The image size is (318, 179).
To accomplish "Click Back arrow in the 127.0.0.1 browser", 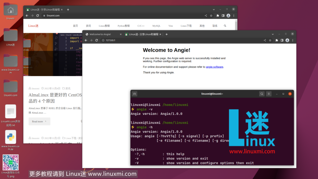I will tap(86, 40).
